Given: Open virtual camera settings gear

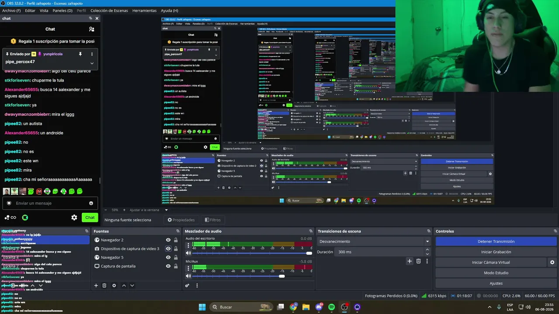Looking at the screenshot, I should (x=552, y=263).
